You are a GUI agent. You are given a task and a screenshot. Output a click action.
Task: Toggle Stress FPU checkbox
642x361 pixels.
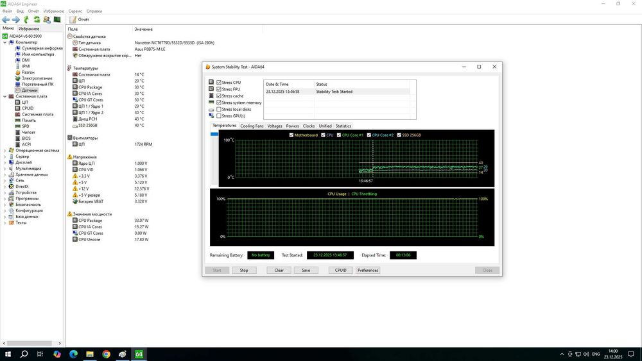click(219, 89)
